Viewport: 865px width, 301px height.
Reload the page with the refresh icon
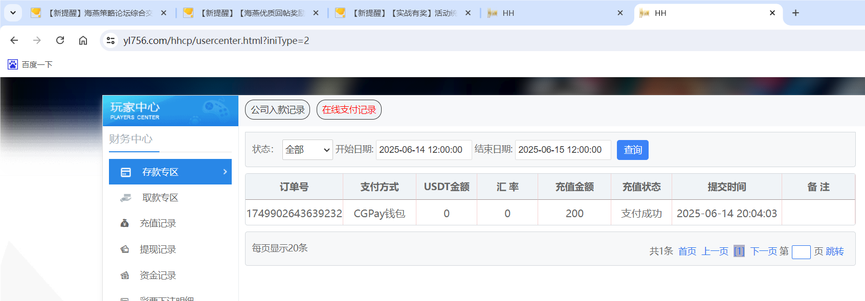pyautogui.click(x=60, y=40)
